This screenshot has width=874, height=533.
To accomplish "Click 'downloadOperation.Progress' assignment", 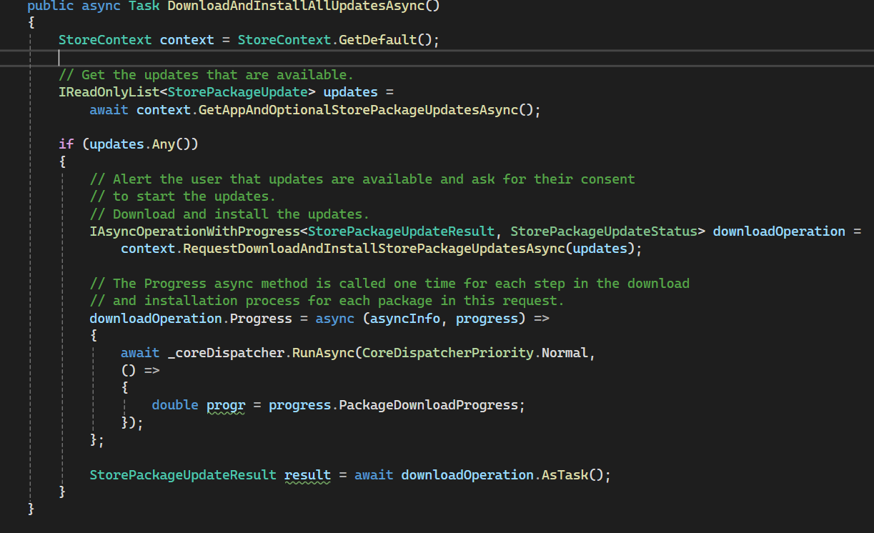I will point(191,319).
